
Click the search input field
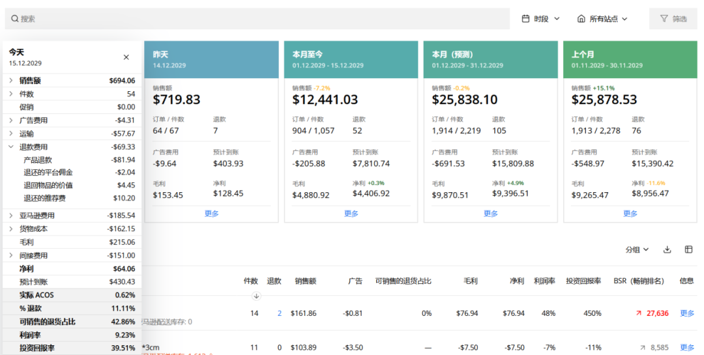[257, 19]
